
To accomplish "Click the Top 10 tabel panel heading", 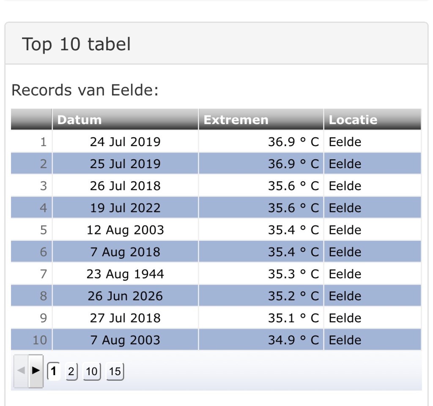I will pyautogui.click(x=76, y=44).
